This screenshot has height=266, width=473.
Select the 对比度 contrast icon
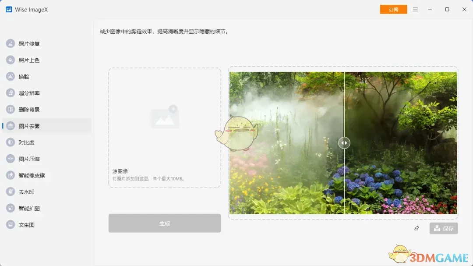tap(11, 142)
